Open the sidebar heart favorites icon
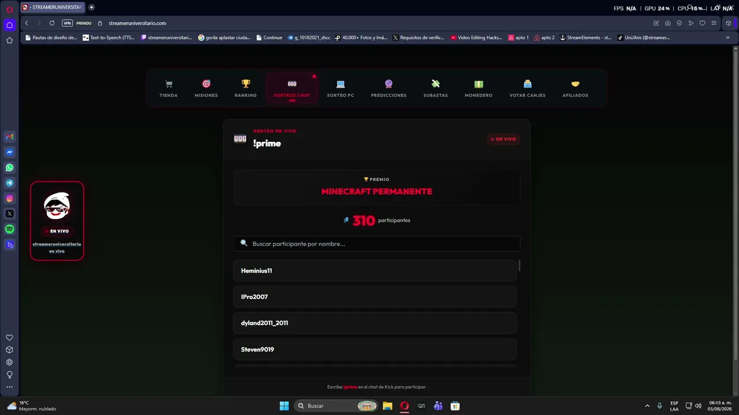 [9, 338]
